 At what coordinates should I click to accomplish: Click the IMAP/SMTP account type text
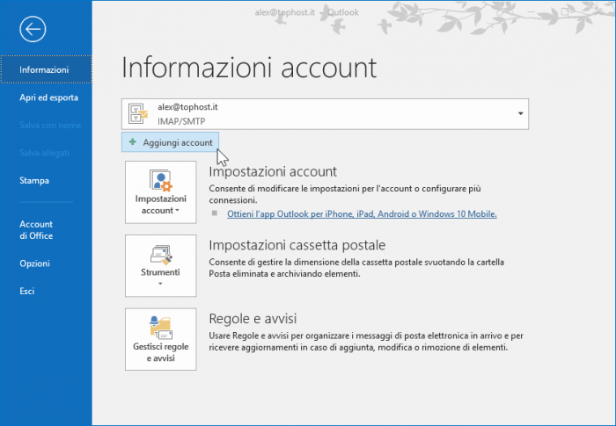(x=181, y=121)
